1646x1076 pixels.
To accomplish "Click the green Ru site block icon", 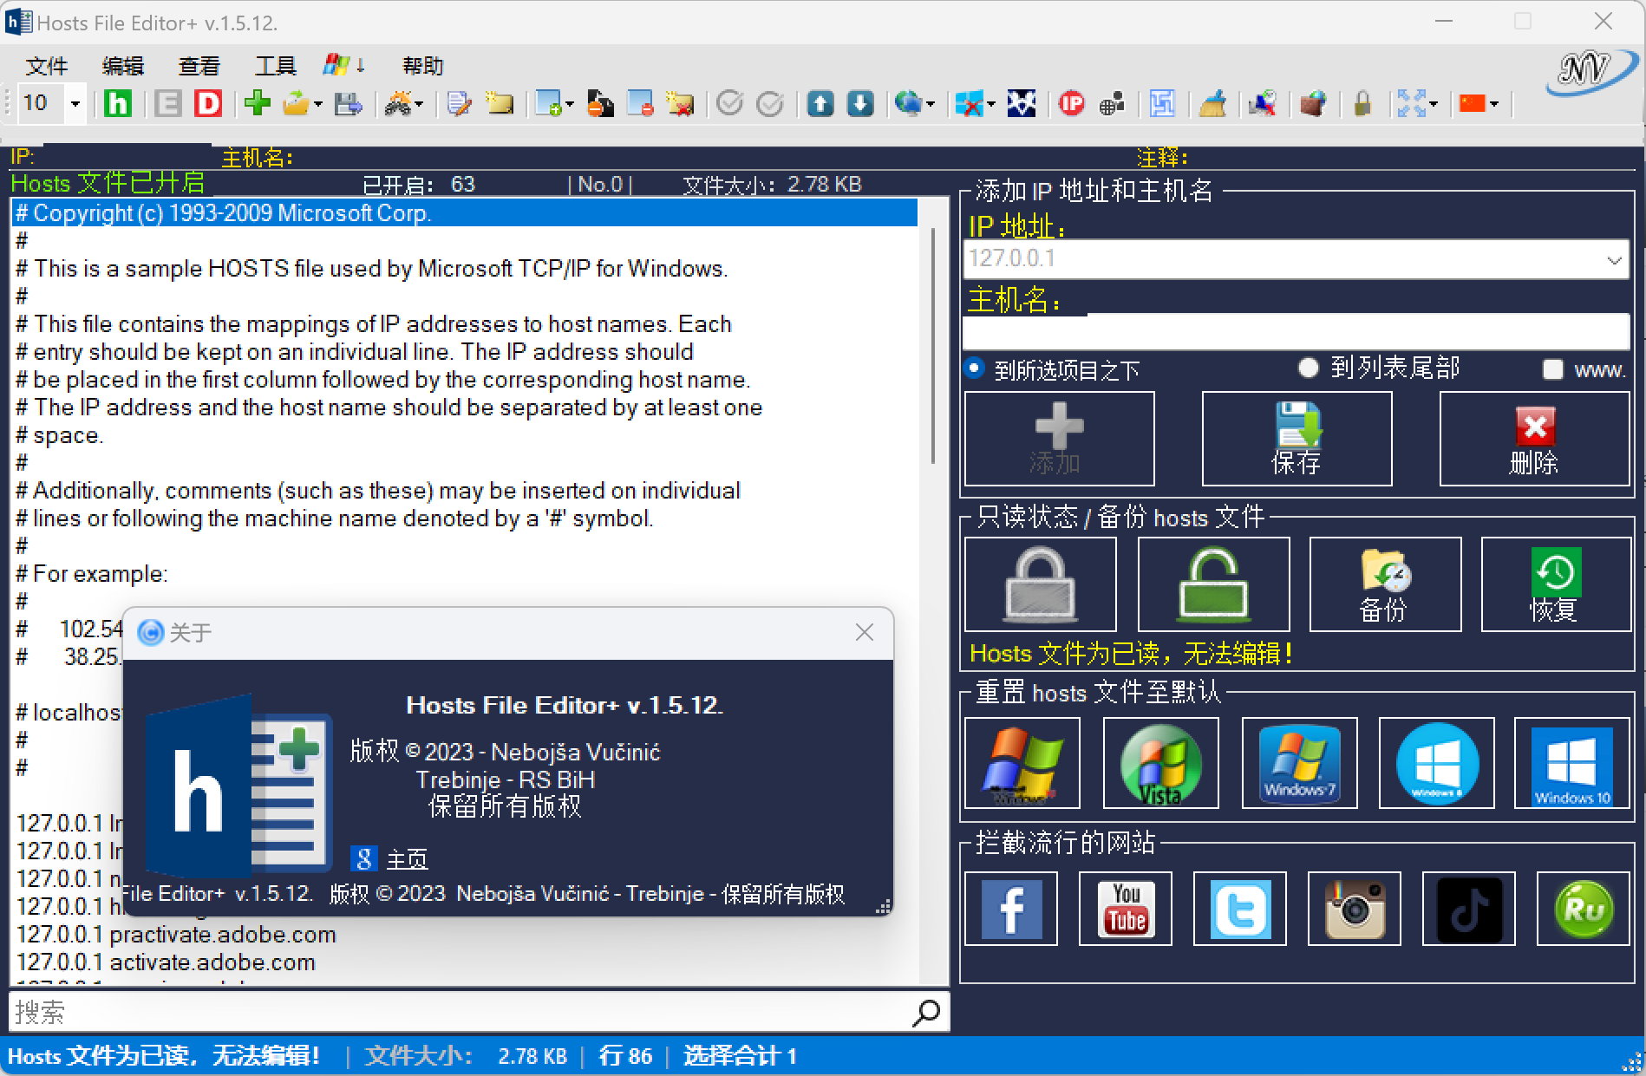I will click(1584, 909).
